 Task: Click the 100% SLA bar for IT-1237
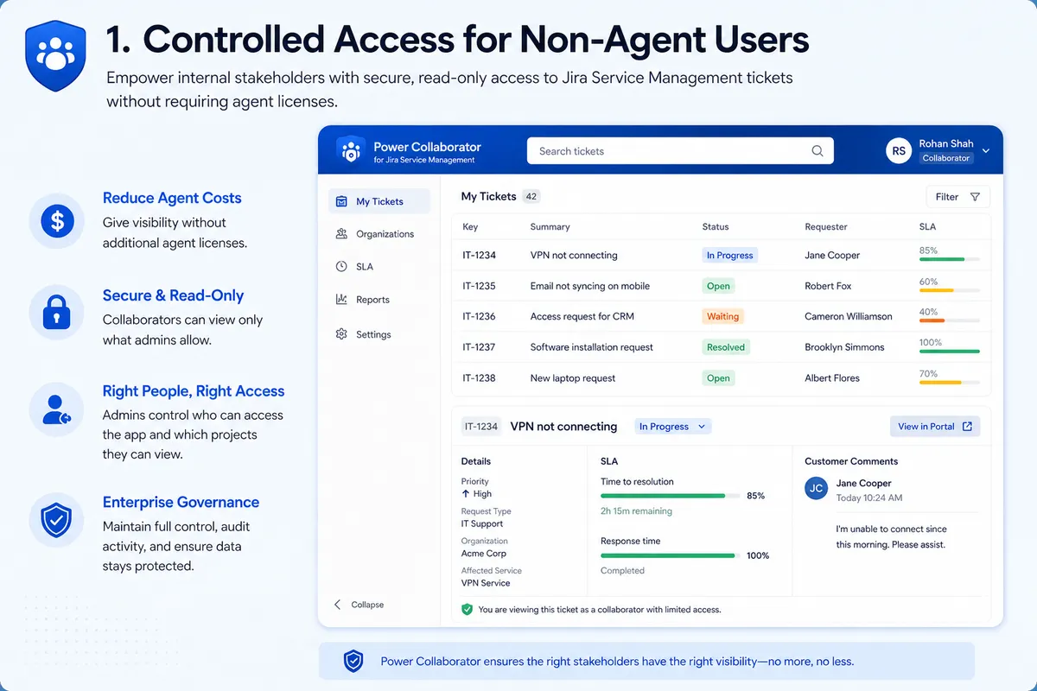(949, 352)
